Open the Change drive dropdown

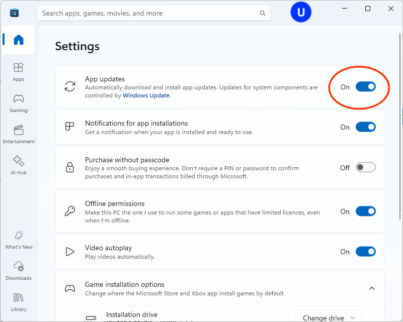pos(328,316)
